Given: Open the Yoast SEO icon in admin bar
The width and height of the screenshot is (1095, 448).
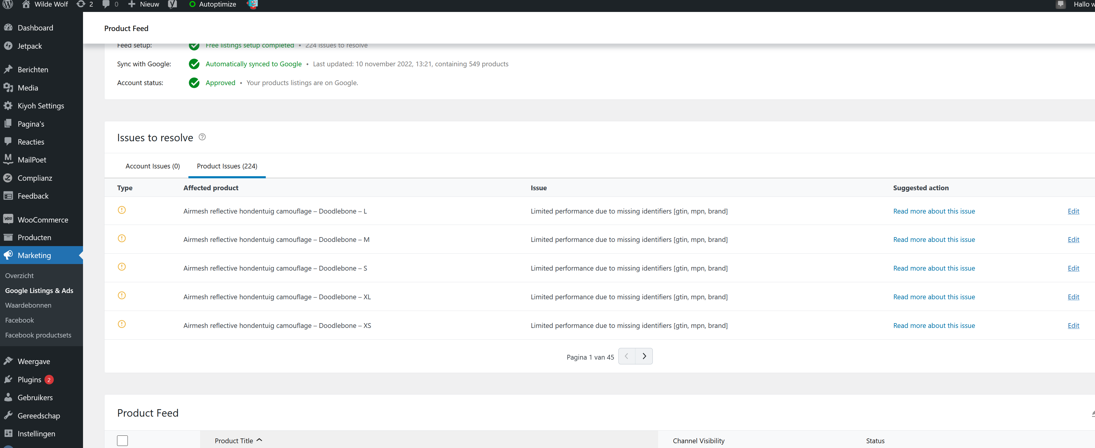Looking at the screenshot, I should click(x=172, y=4).
